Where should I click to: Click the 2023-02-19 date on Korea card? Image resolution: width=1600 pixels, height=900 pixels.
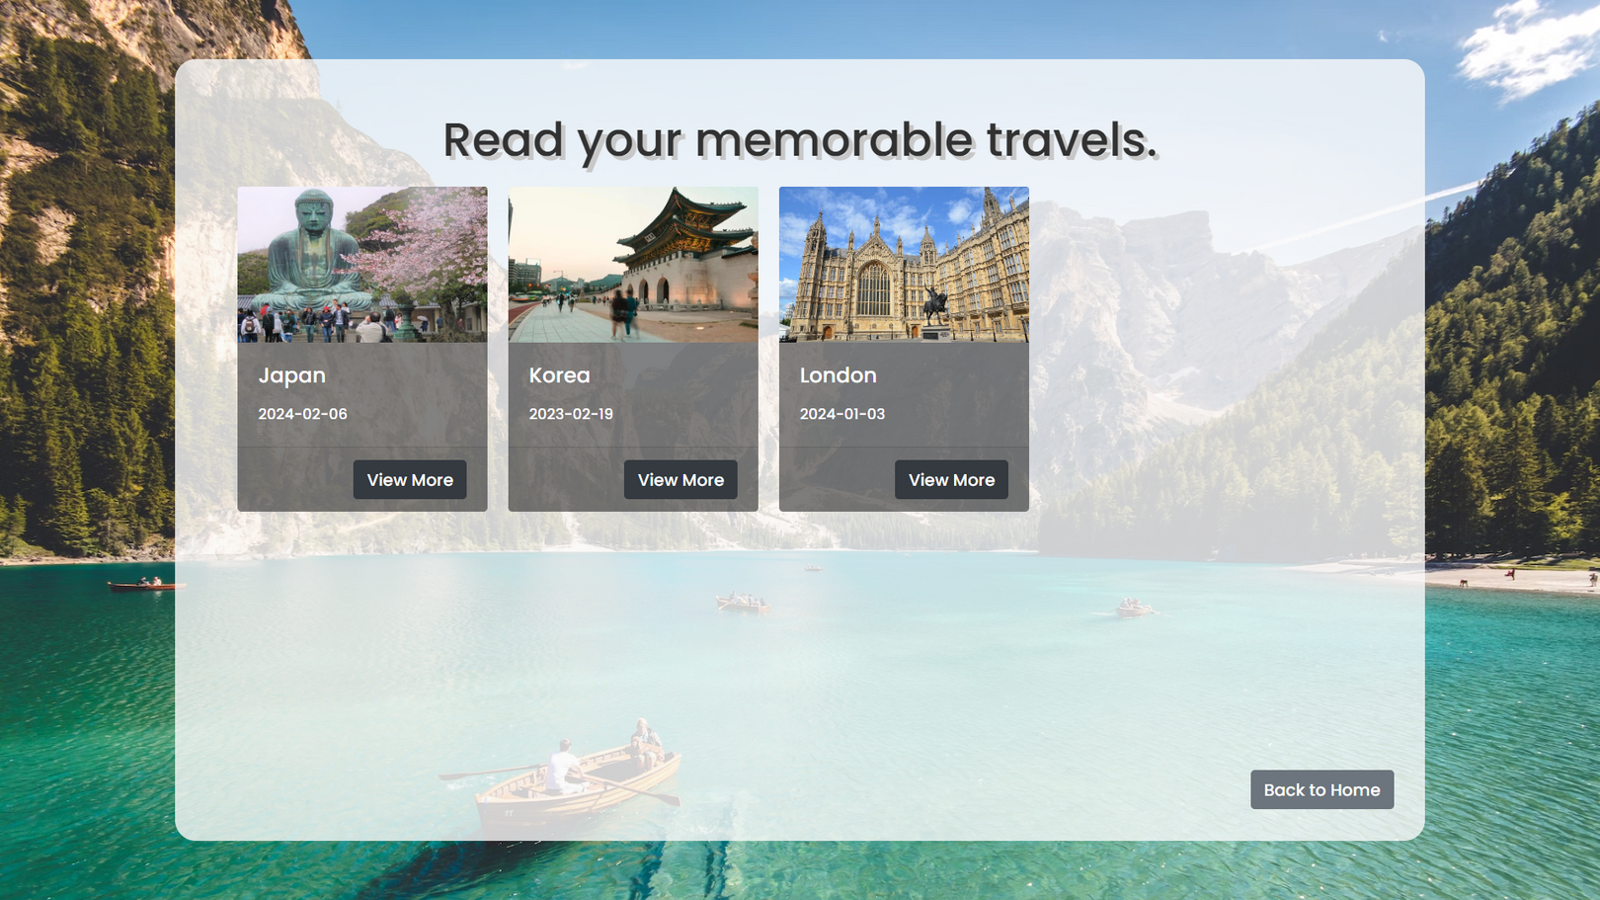coord(571,414)
